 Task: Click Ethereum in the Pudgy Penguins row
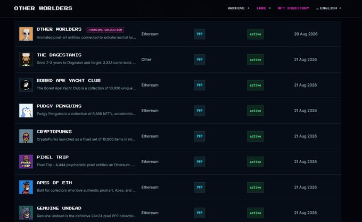[150, 110]
